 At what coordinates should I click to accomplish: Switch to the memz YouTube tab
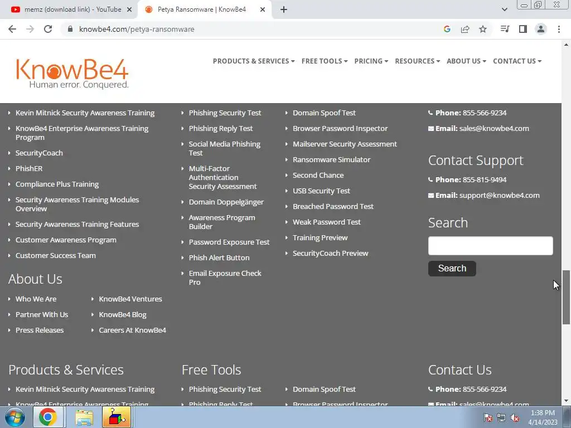pyautogui.click(x=73, y=9)
